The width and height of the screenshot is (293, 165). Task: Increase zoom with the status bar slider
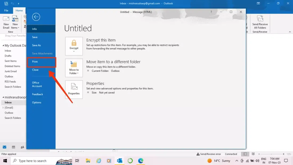pos(283,154)
